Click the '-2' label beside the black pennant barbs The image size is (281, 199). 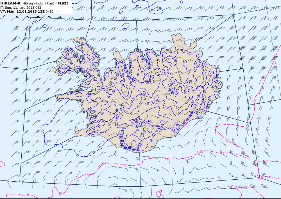[x=35, y=21]
